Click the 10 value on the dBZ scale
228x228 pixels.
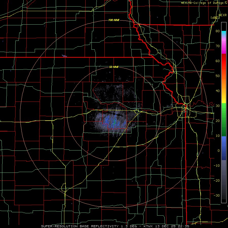(x=218, y=136)
